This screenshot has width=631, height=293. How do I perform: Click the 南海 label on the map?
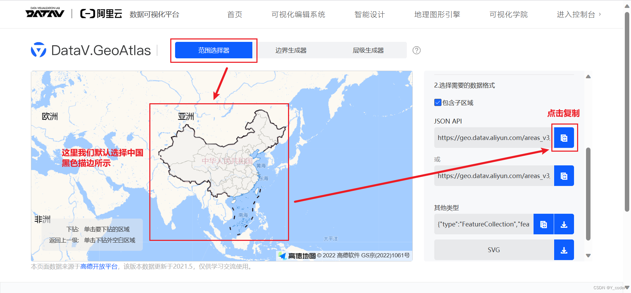click(243, 215)
